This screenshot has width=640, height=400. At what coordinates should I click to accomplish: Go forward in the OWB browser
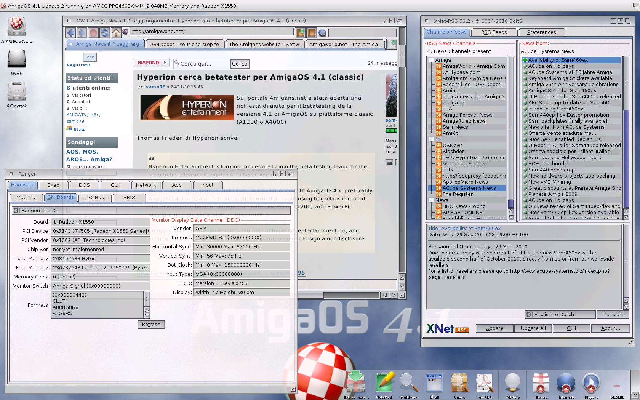tap(82, 33)
